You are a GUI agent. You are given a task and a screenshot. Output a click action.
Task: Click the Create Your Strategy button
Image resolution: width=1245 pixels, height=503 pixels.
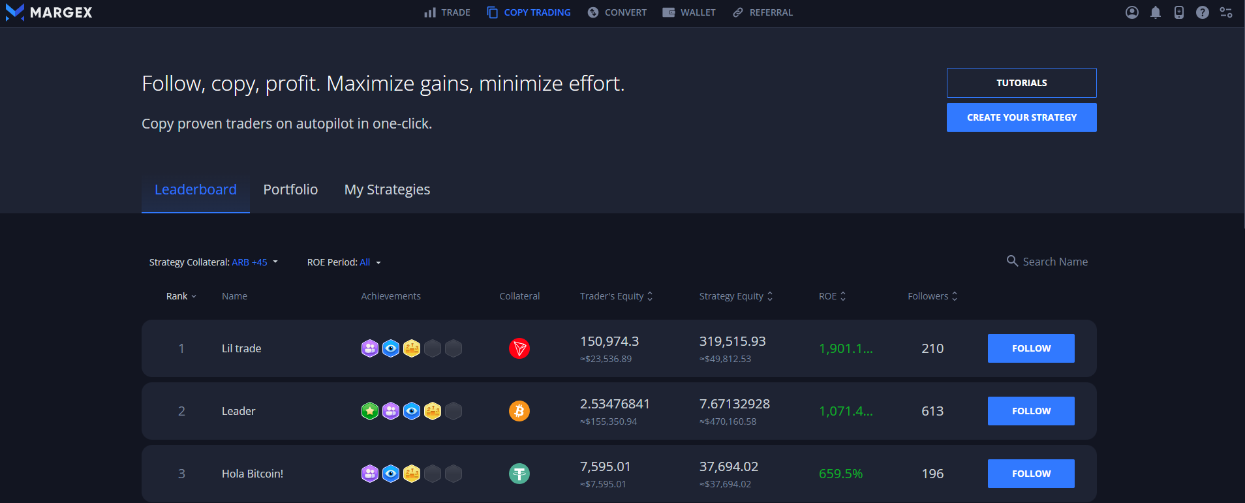pos(1021,117)
